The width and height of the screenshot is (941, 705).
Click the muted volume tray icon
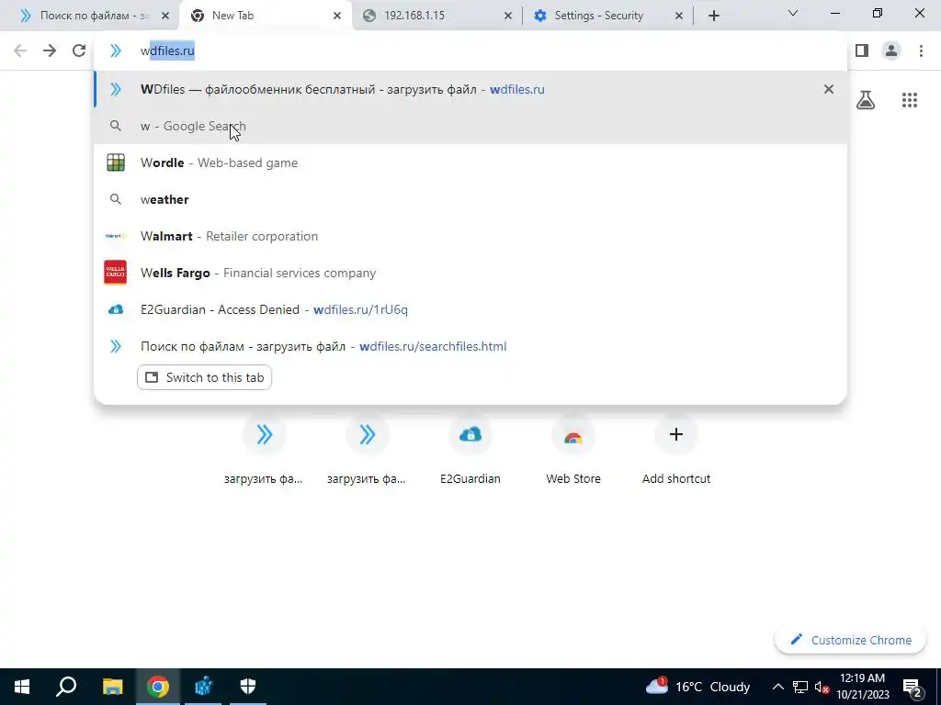point(822,687)
